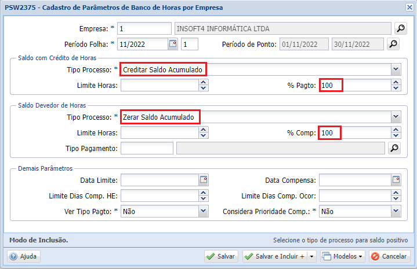
Task: Open the Considera Prioridade Comp. dropdown
Action: point(396,211)
